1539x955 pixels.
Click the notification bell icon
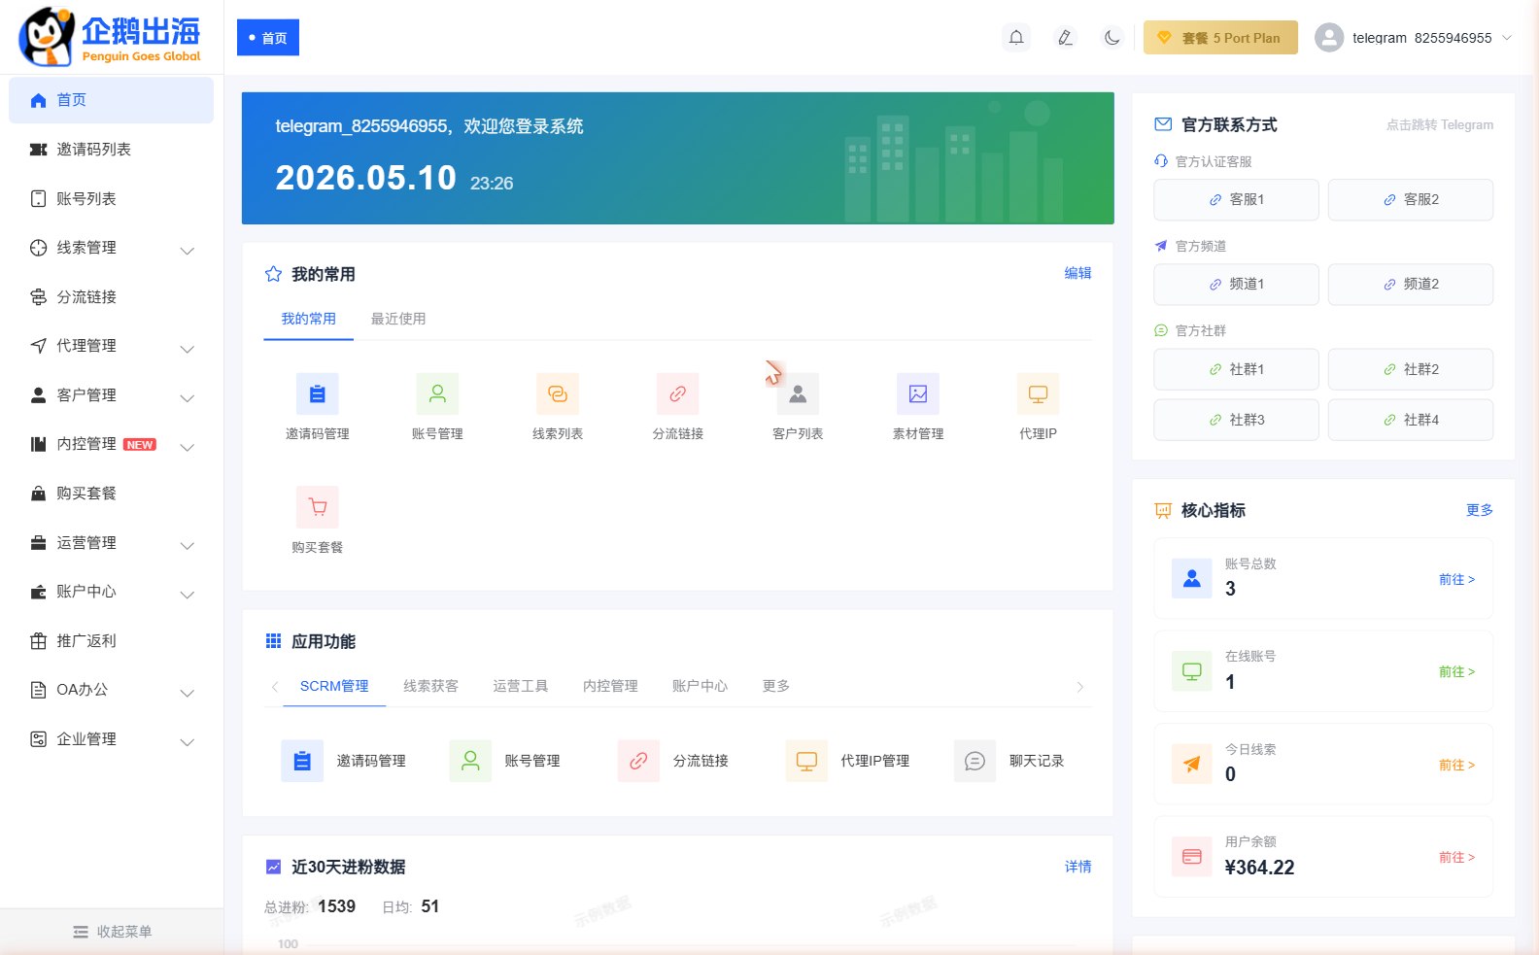pyautogui.click(x=1016, y=38)
